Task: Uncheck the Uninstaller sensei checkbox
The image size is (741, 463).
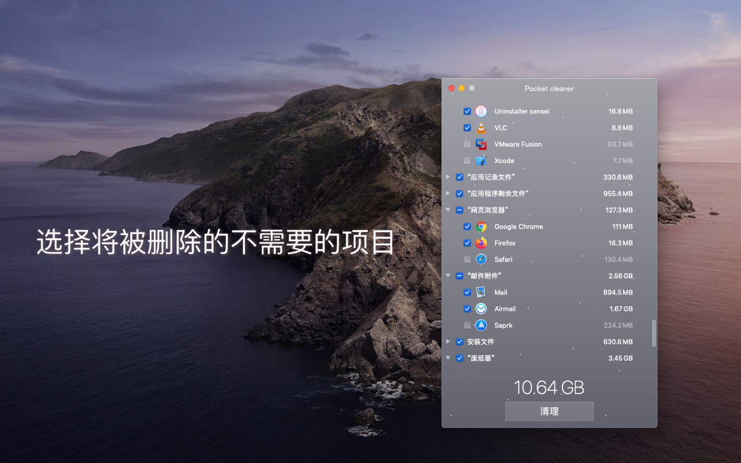Action: pos(467,111)
